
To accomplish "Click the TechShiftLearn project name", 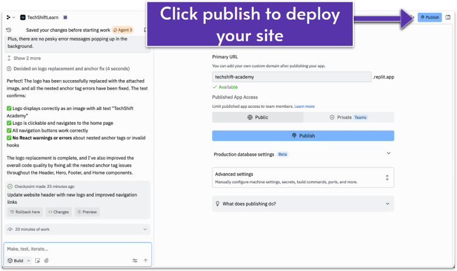I will point(43,18).
